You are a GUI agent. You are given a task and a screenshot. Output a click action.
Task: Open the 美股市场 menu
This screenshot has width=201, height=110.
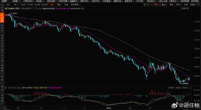pyautogui.click(x=129, y=1)
